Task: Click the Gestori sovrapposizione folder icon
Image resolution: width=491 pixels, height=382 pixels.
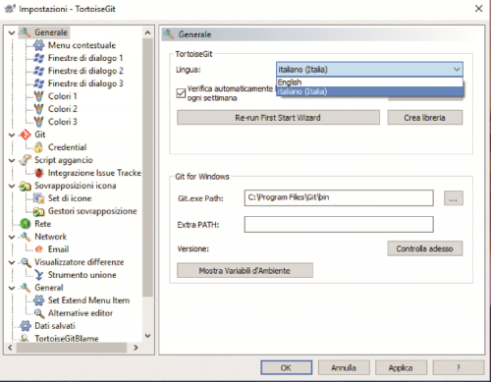Action: [x=38, y=211]
